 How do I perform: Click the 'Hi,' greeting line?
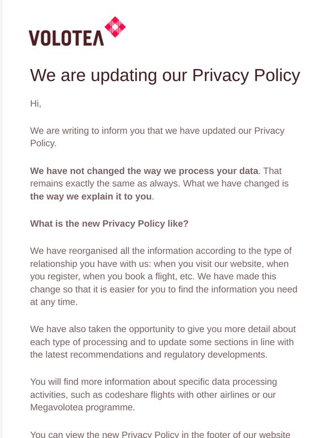(x=36, y=104)
